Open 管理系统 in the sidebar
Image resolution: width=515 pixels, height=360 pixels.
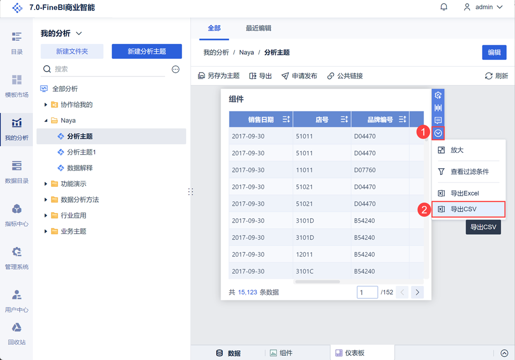pyautogui.click(x=16, y=258)
